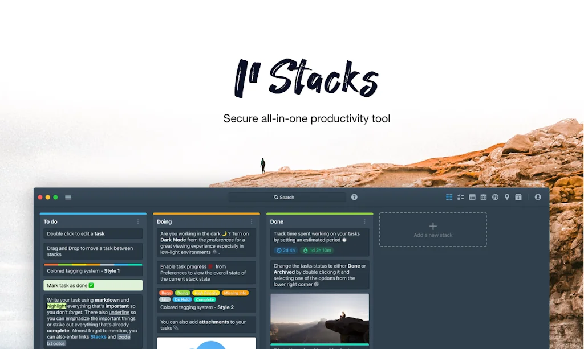This screenshot has height=349, width=584.
Task: Click the help question mark icon beside search
Action: click(354, 197)
